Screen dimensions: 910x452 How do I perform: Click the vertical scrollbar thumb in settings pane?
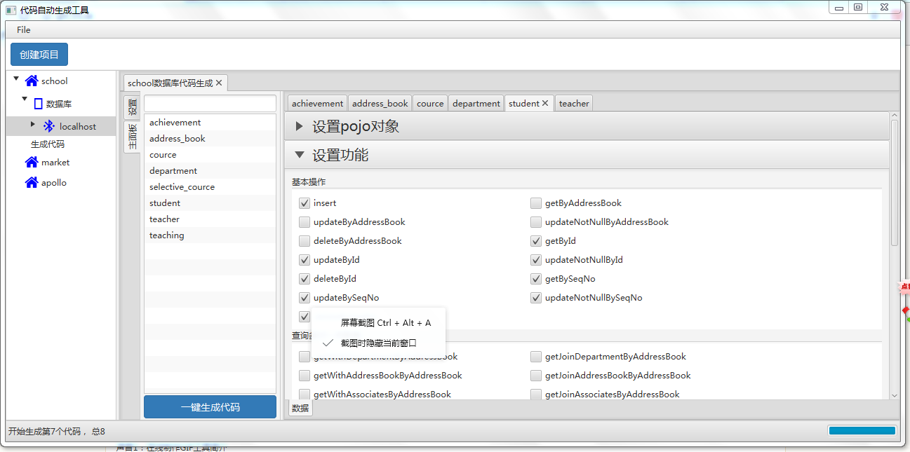click(894, 184)
